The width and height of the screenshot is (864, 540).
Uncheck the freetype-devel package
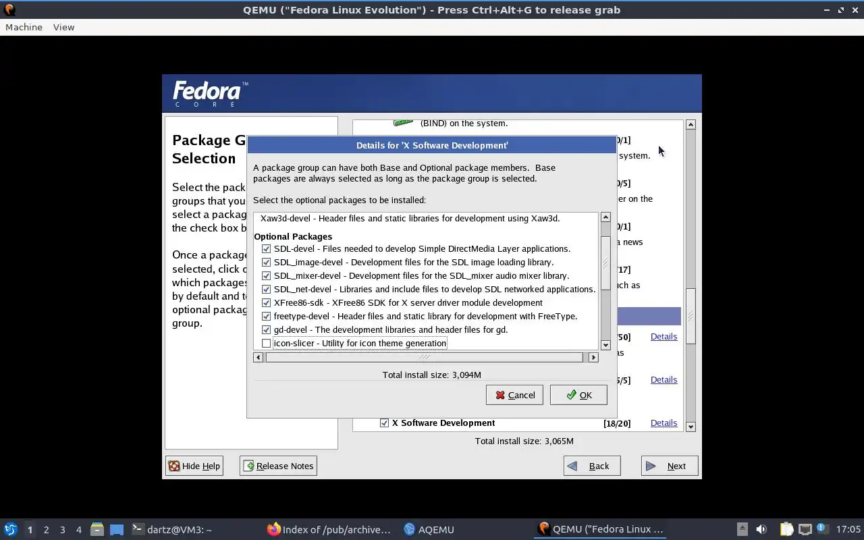coord(266,316)
